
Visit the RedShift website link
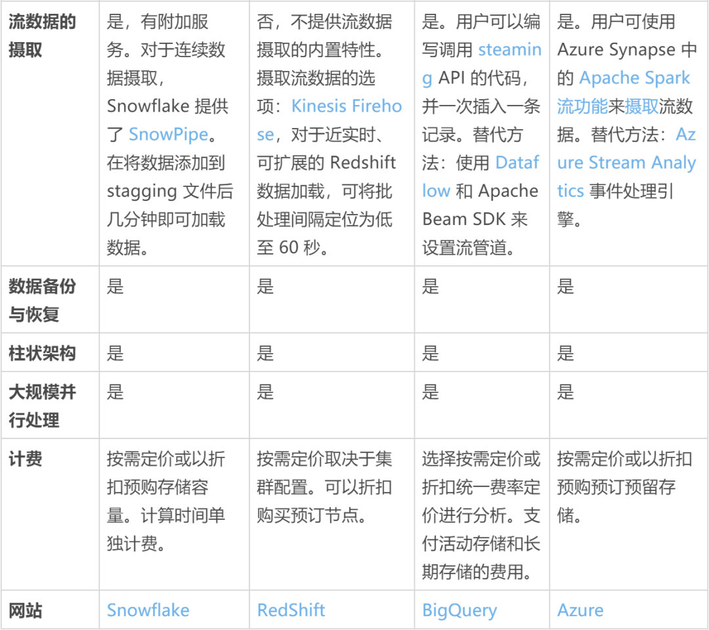[291, 610]
